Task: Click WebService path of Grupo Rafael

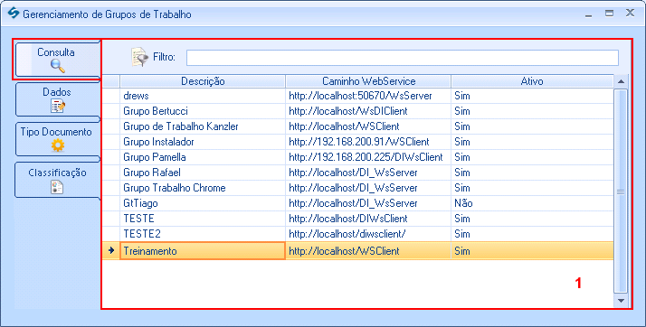Action: pos(368,173)
